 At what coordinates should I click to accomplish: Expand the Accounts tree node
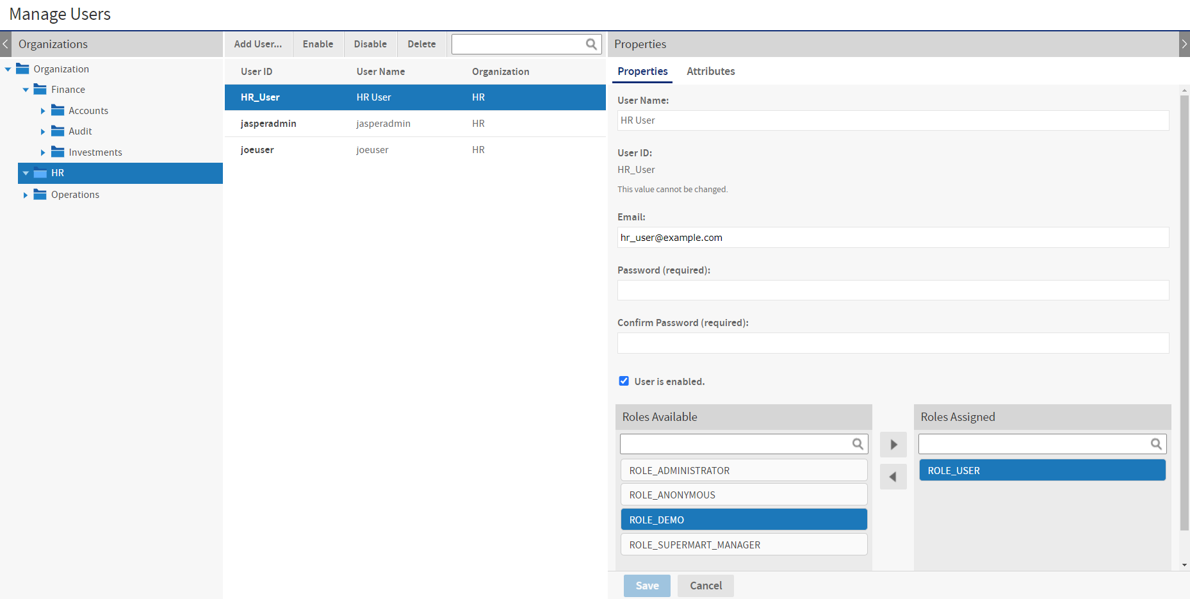click(43, 111)
